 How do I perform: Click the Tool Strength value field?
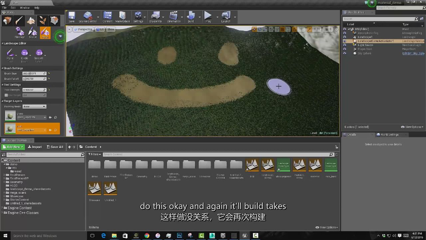(x=34, y=90)
